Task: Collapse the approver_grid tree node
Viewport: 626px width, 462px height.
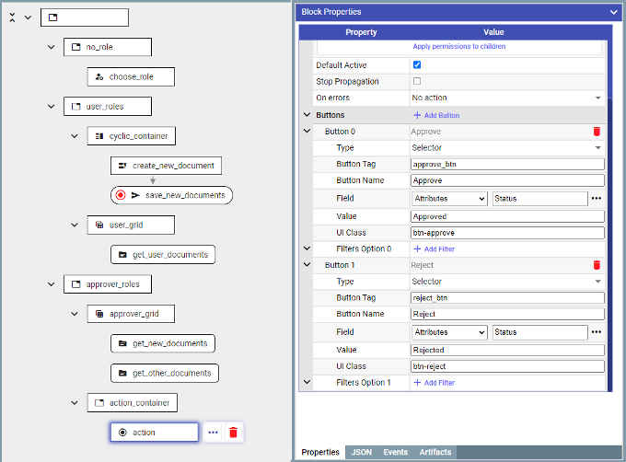Action: point(75,314)
